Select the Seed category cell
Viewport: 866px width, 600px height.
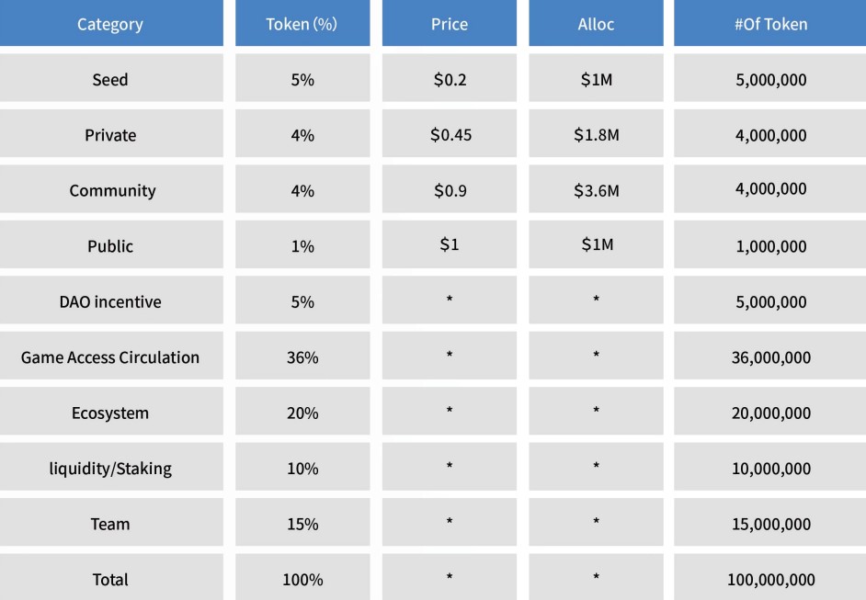pos(110,79)
